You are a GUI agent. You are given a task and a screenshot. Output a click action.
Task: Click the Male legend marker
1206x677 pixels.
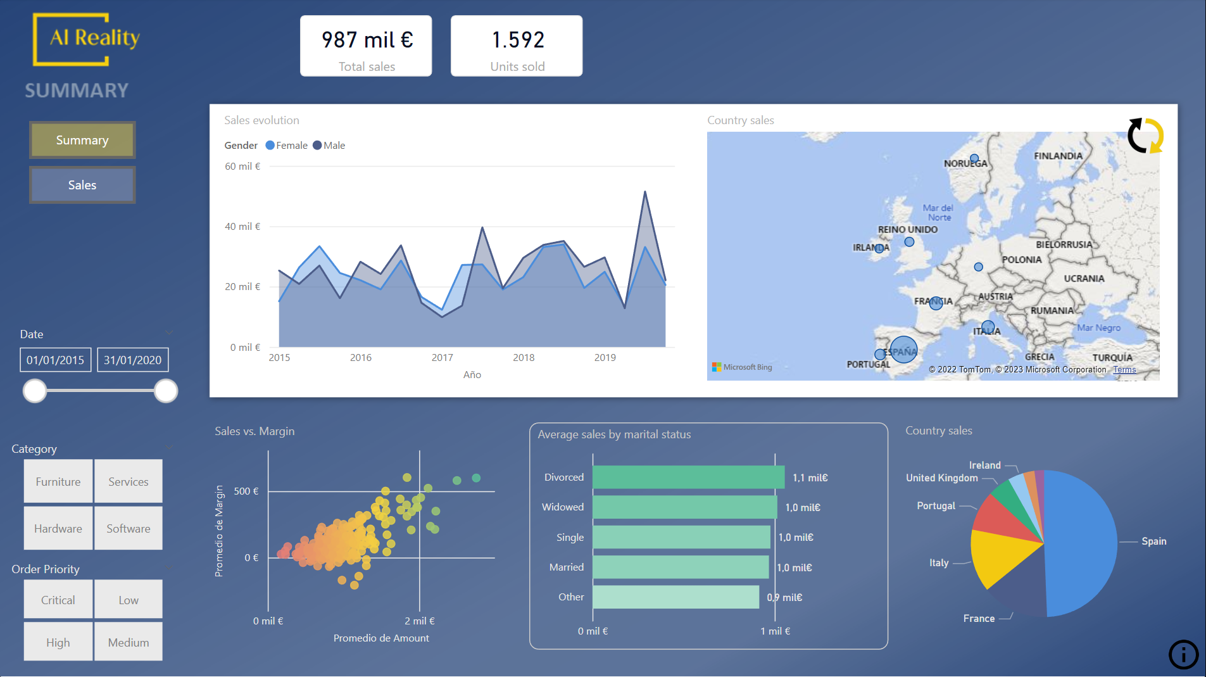click(x=317, y=146)
